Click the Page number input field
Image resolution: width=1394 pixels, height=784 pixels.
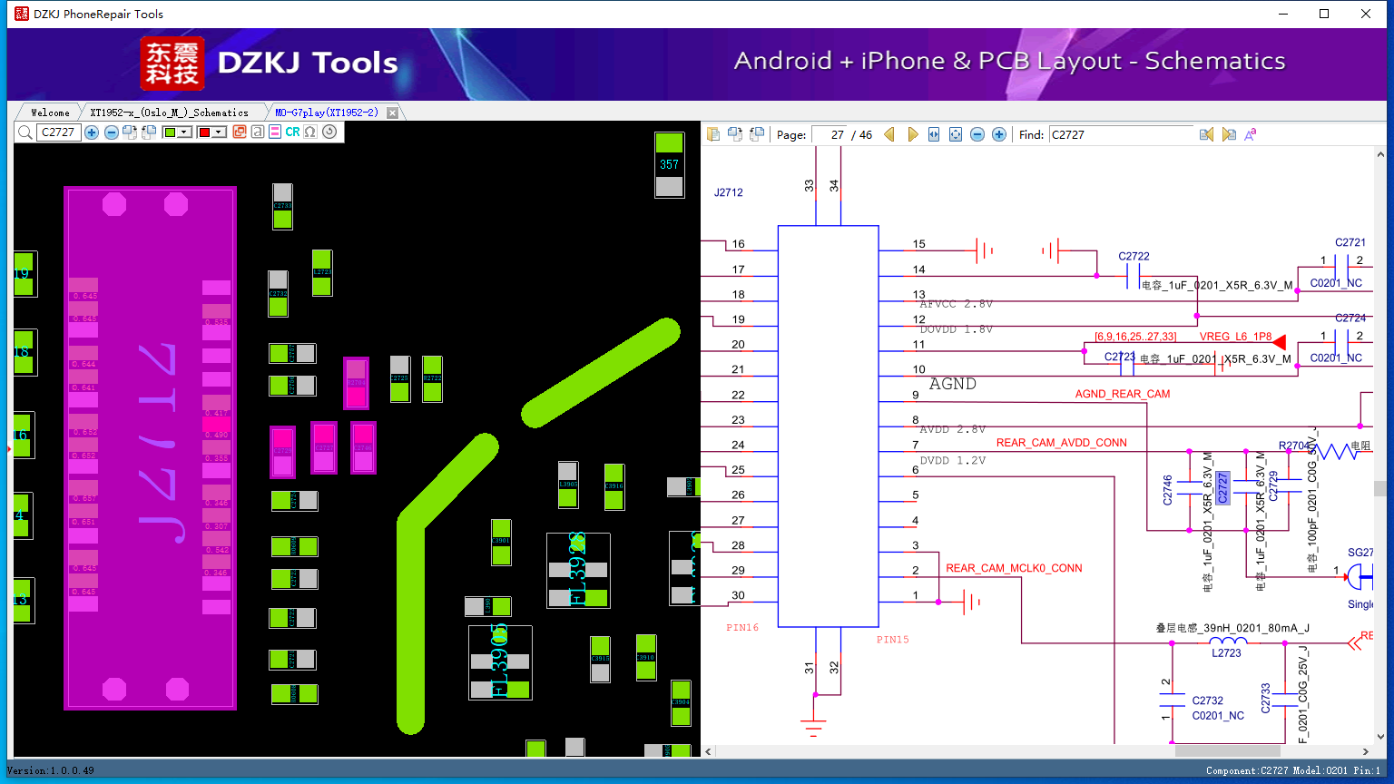tap(830, 134)
